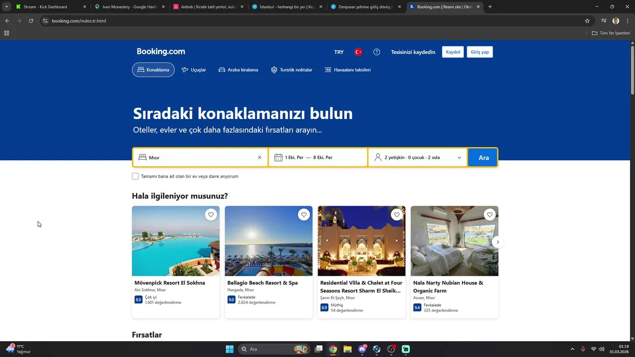The image size is (635, 357).
Task: Open the Residential Villa night photo
Action: pos(362,241)
